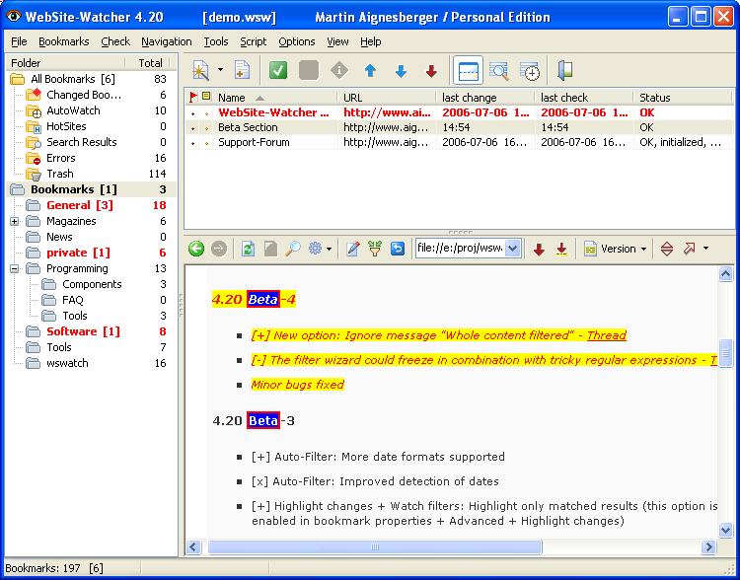
Task: Click the gray info diamond icon
Action: click(x=338, y=71)
